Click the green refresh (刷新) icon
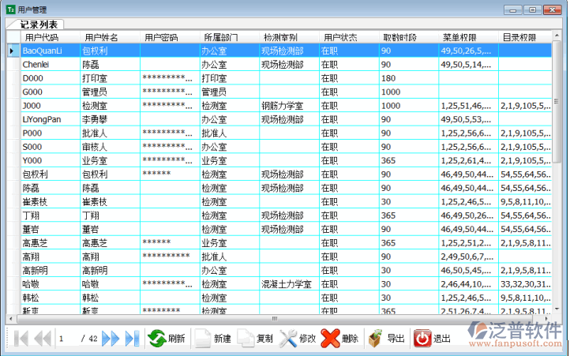Screen dimensions: 570x356 [x=157, y=338]
